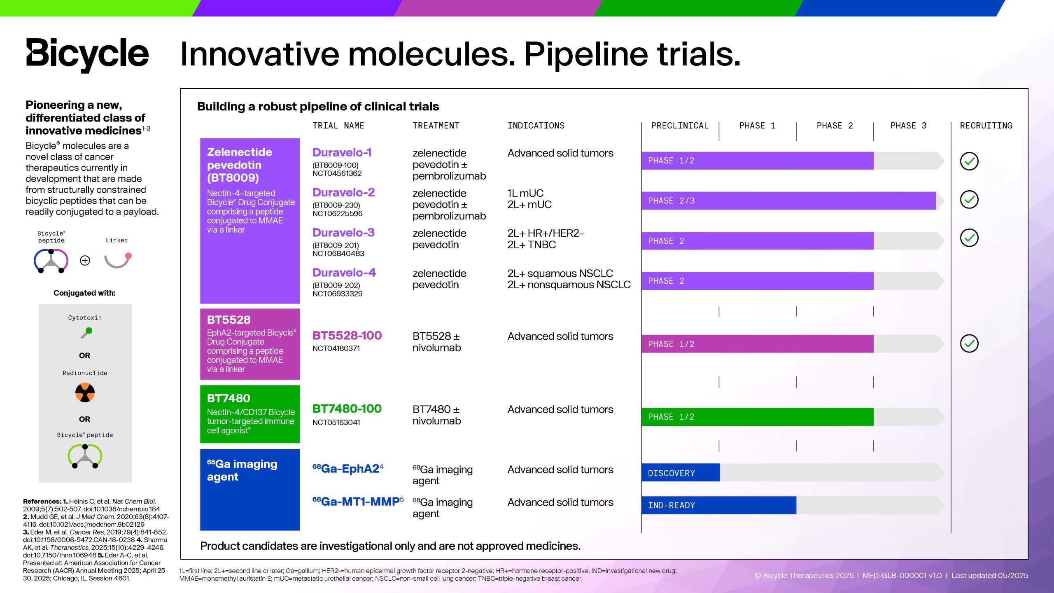Click the recruiting checkmark for Duravelo-1
The height and width of the screenshot is (593, 1054).
point(969,161)
